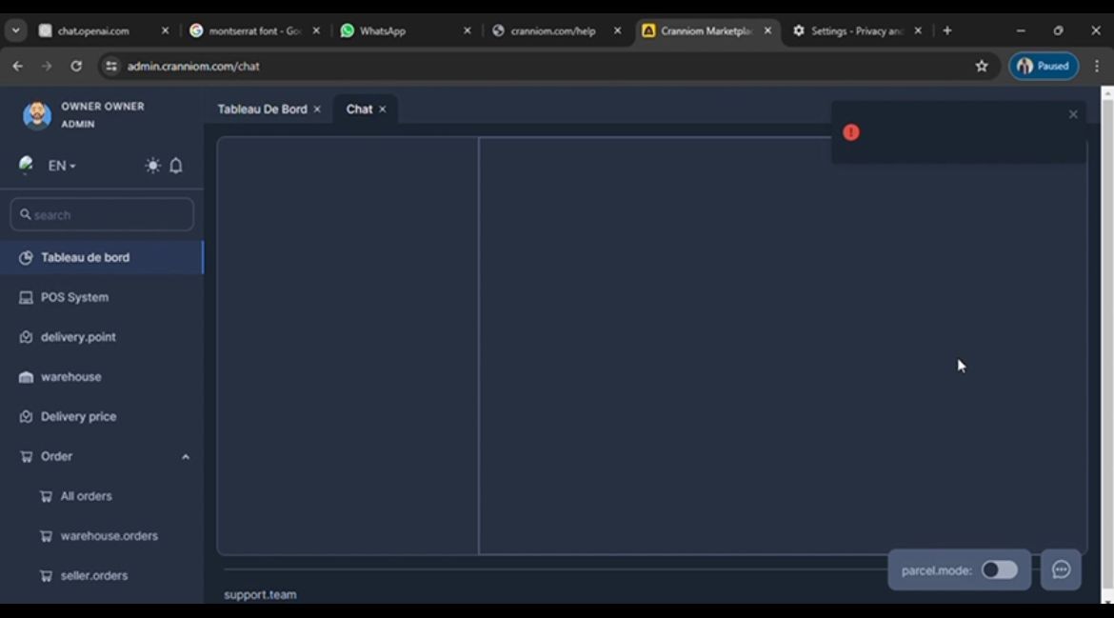Click the All orders cart icon
The width and height of the screenshot is (1114, 618).
click(46, 496)
